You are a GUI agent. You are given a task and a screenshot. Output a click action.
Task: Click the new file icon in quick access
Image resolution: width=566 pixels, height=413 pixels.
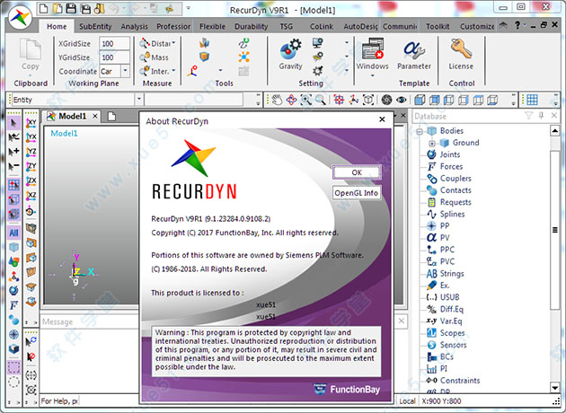click(43, 8)
